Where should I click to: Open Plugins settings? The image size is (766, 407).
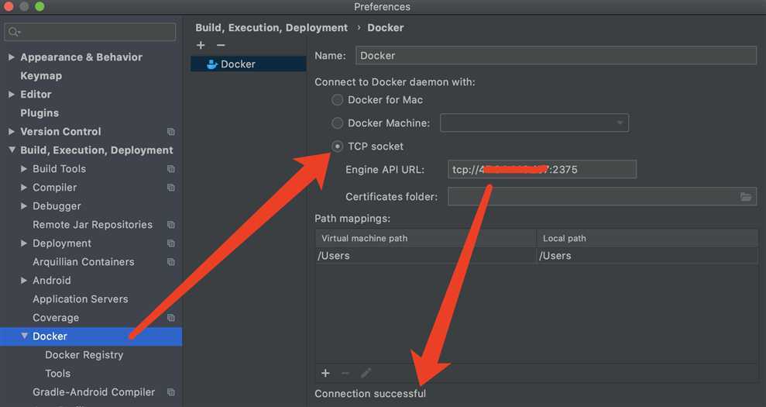[x=40, y=113]
